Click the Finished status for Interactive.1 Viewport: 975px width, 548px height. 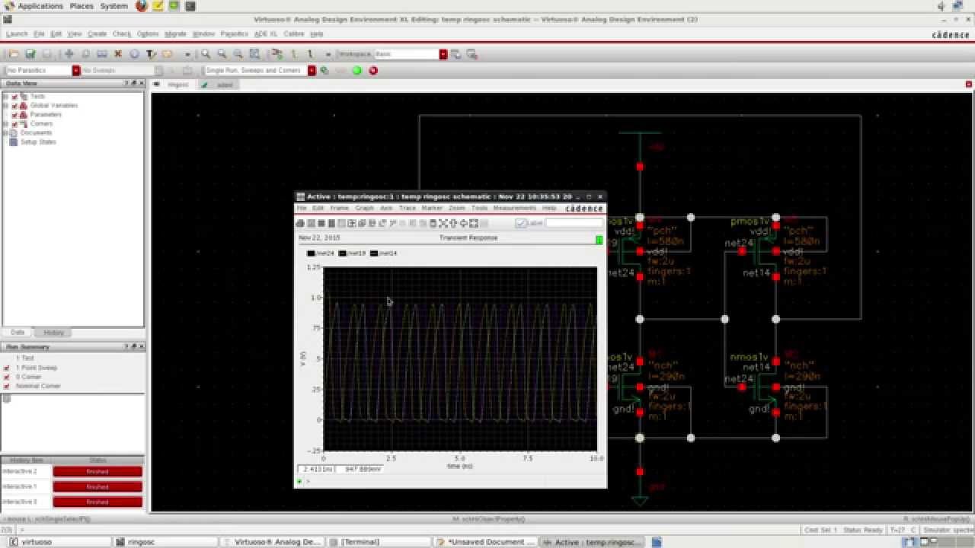(x=97, y=486)
